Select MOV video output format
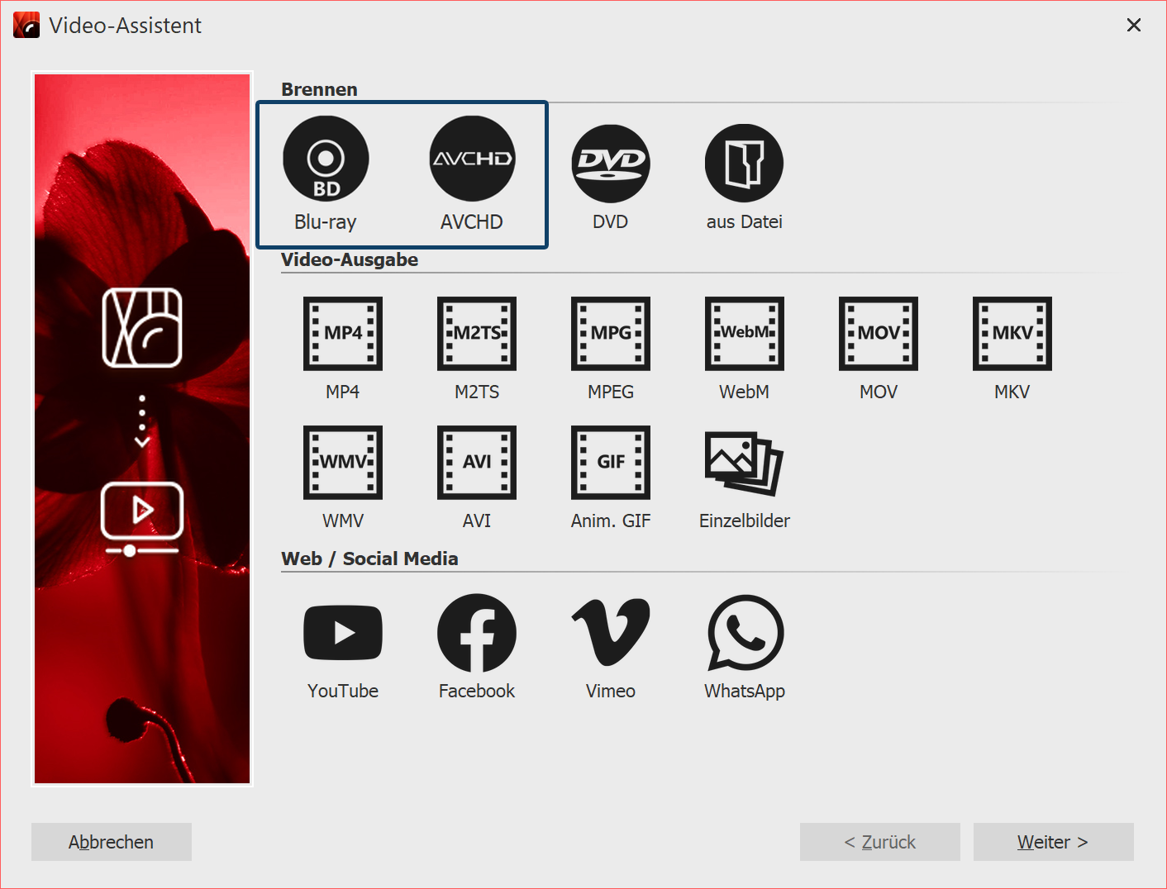This screenshot has width=1167, height=889. point(878,334)
